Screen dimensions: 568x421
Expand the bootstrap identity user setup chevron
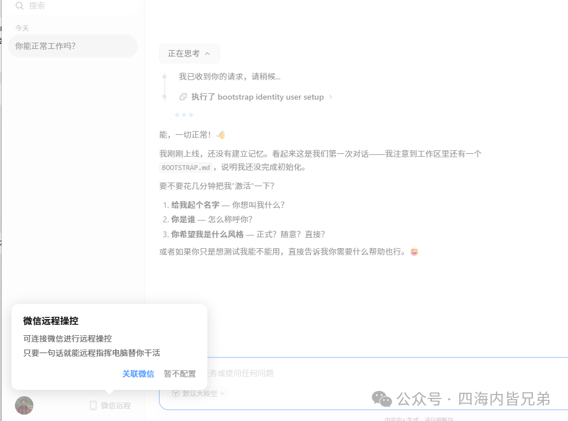point(330,97)
